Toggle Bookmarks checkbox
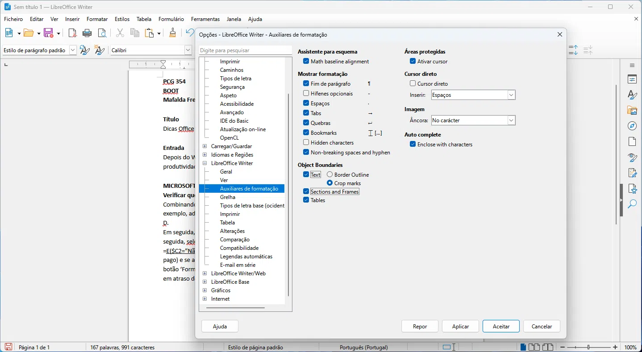Viewport: 642px width, 352px height. click(306, 133)
